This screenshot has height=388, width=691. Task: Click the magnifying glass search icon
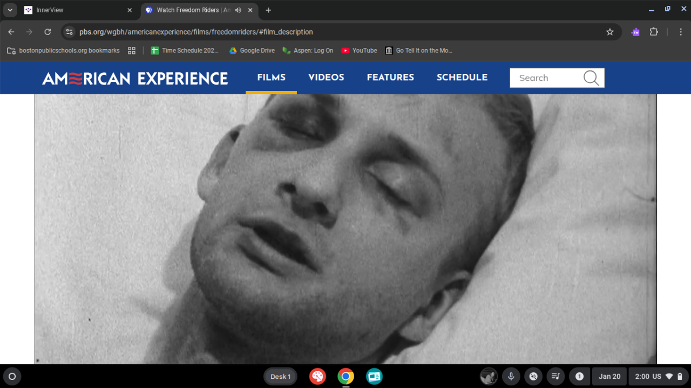591,78
